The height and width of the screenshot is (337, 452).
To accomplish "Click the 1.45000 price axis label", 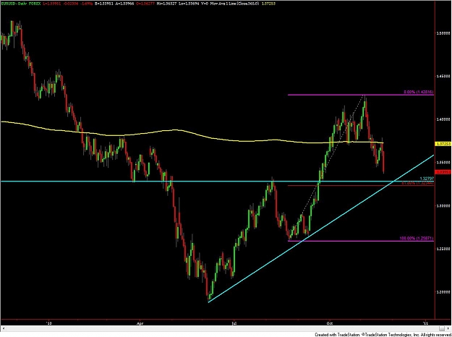I will [x=443, y=76].
